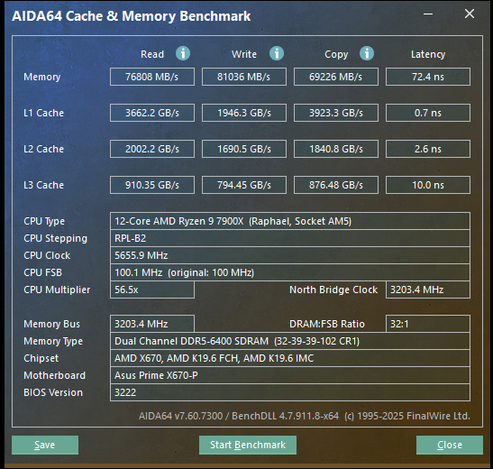Select the Memory Write 81036 MB/s field
The width and height of the screenshot is (493, 469).
(244, 77)
